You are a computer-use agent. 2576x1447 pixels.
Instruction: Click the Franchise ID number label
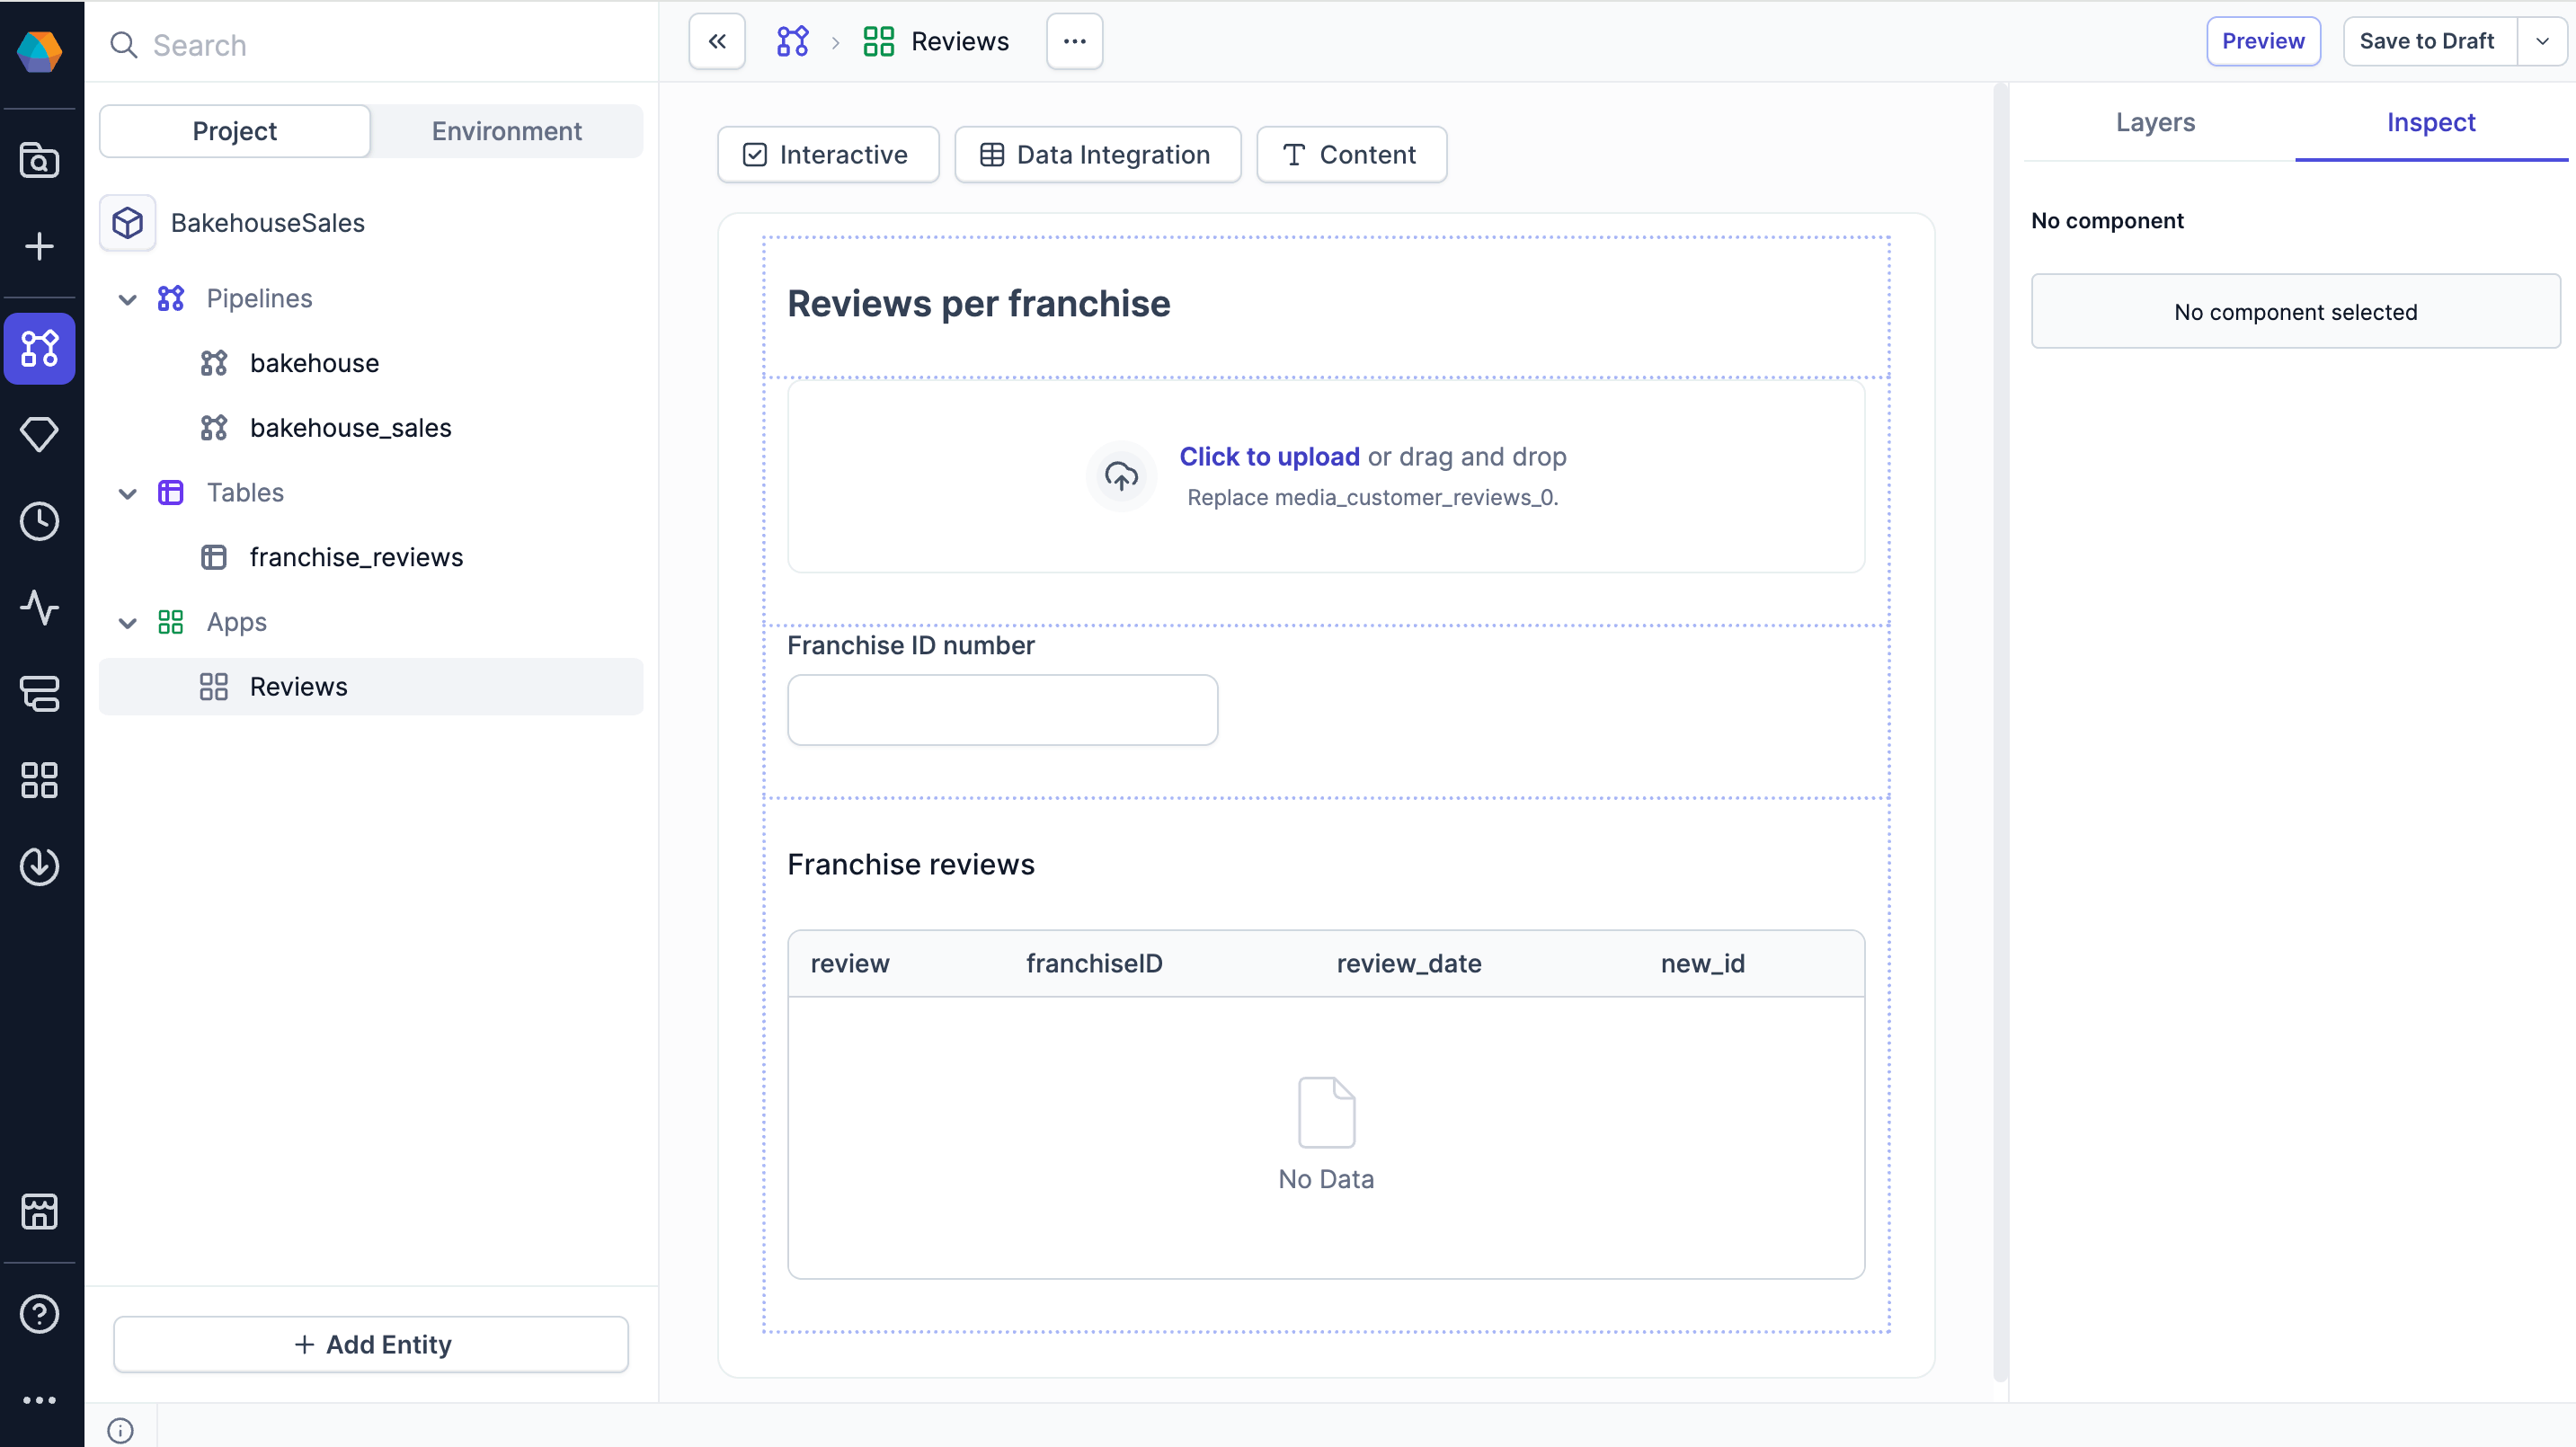(911, 646)
